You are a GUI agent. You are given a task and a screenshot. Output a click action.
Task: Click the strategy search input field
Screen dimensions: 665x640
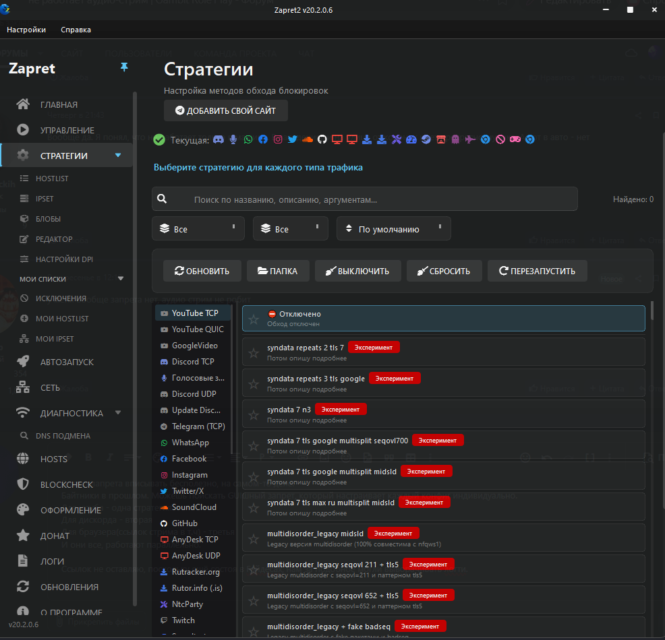click(x=378, y=199)
